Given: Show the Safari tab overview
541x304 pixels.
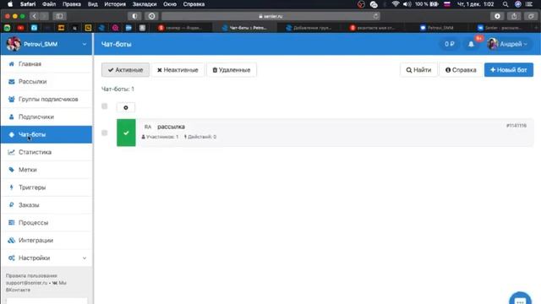Looking at the screenshot, I should click(x=531, y=16).
